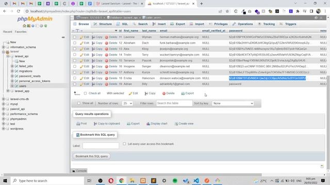
Task: Open XAMPP from the taskbar
Action: point(143,180)
